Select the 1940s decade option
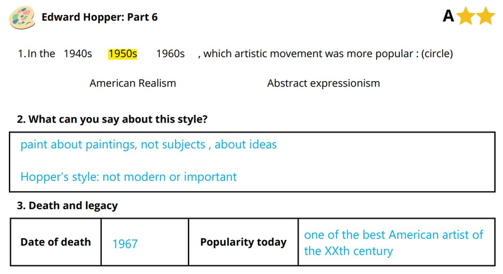The height and width of the screenshot is (274, 503). coord(77,53)
